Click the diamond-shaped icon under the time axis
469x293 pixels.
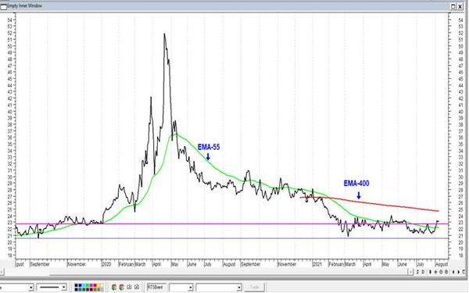point(436,272)
